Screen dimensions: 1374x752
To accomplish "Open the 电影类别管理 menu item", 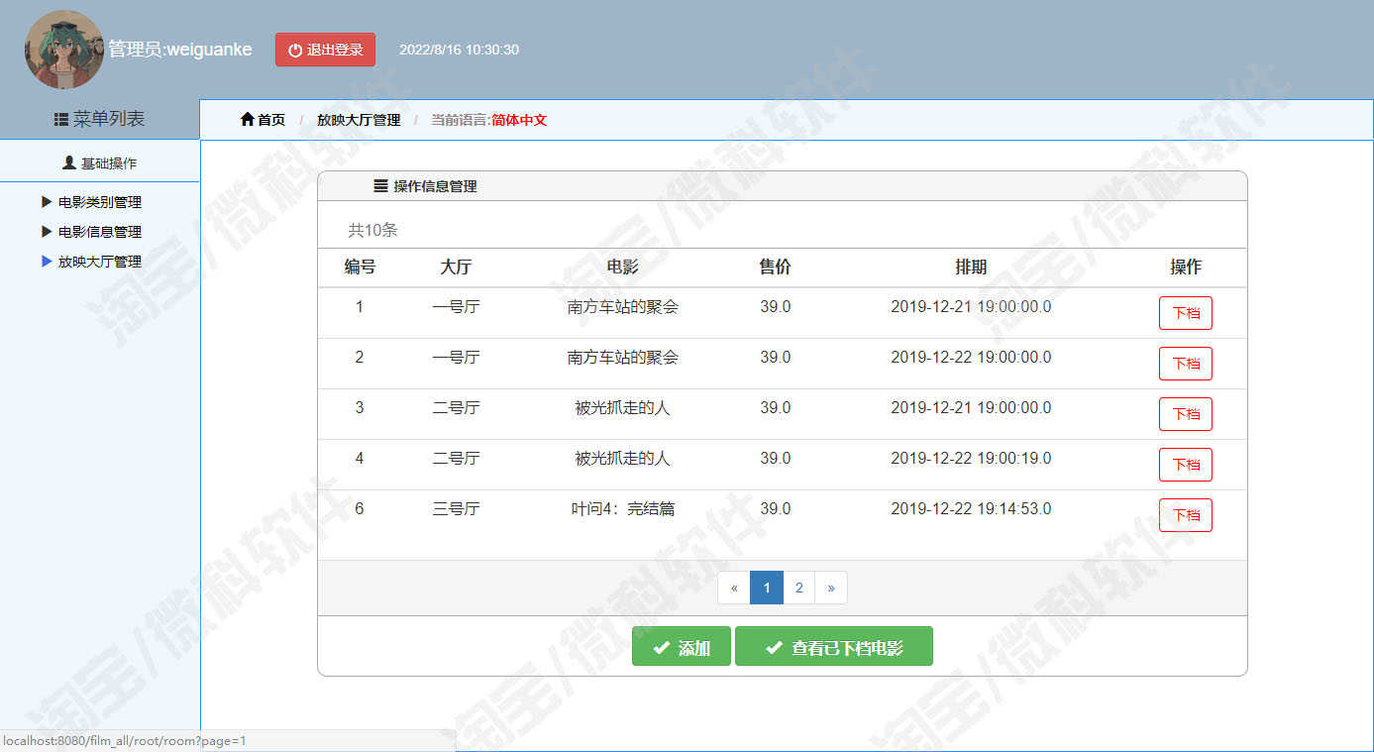I will click(100, 202).
